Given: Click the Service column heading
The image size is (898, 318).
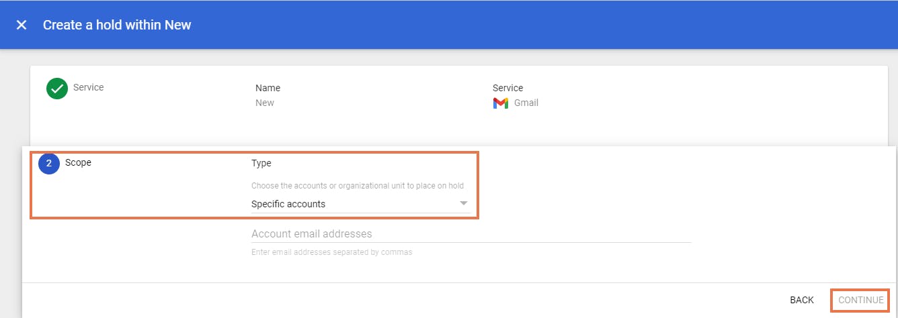Looking at the screenshot, I should coord(507,88).
